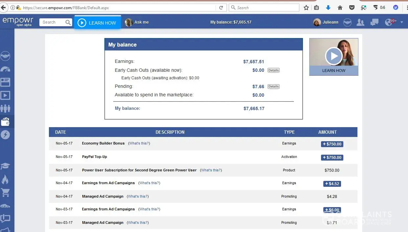
Task: Click the globe notifications icon showing 99+
Action: click(389, 22)
